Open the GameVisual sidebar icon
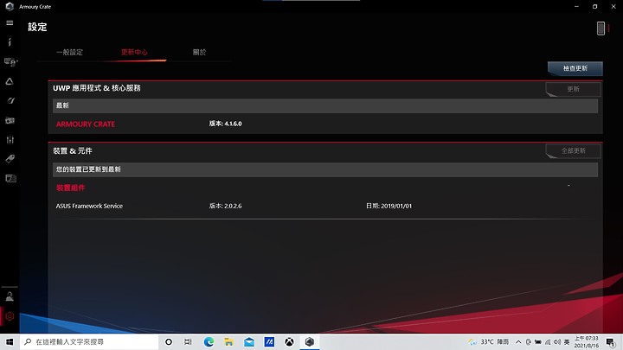Screen dimensions: 623x350 (10, 101)
